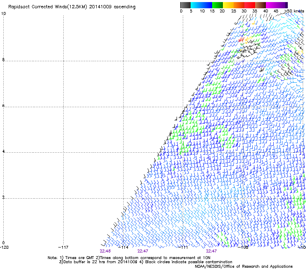Click the yellow 20–25 knots legend swatch
The image size is (306, 269).
(x=228, y=5)
